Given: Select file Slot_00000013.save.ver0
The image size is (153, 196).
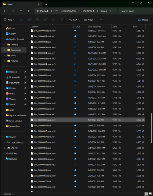Looking at the screenshot, I should [87, 31].
